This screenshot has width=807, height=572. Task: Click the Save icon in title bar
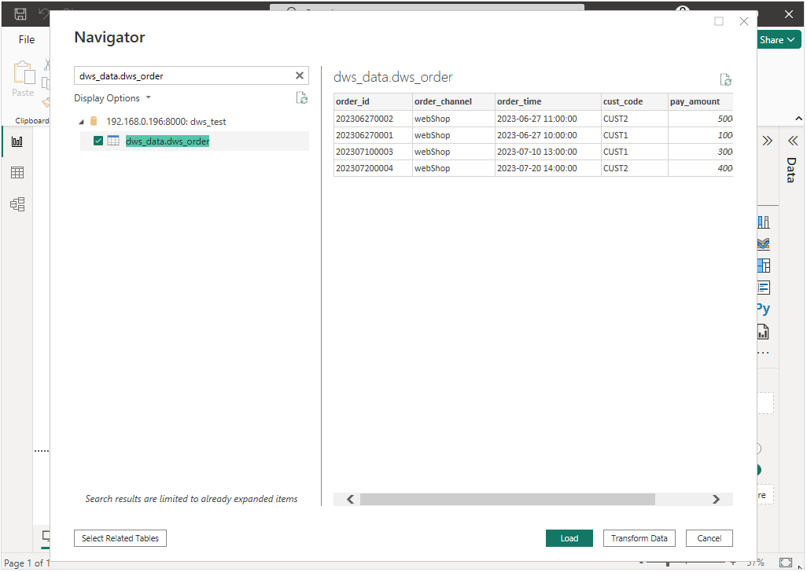click(x=20, y=14)
